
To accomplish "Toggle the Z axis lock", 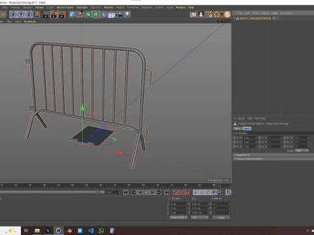I will click(x=29, y=14).
